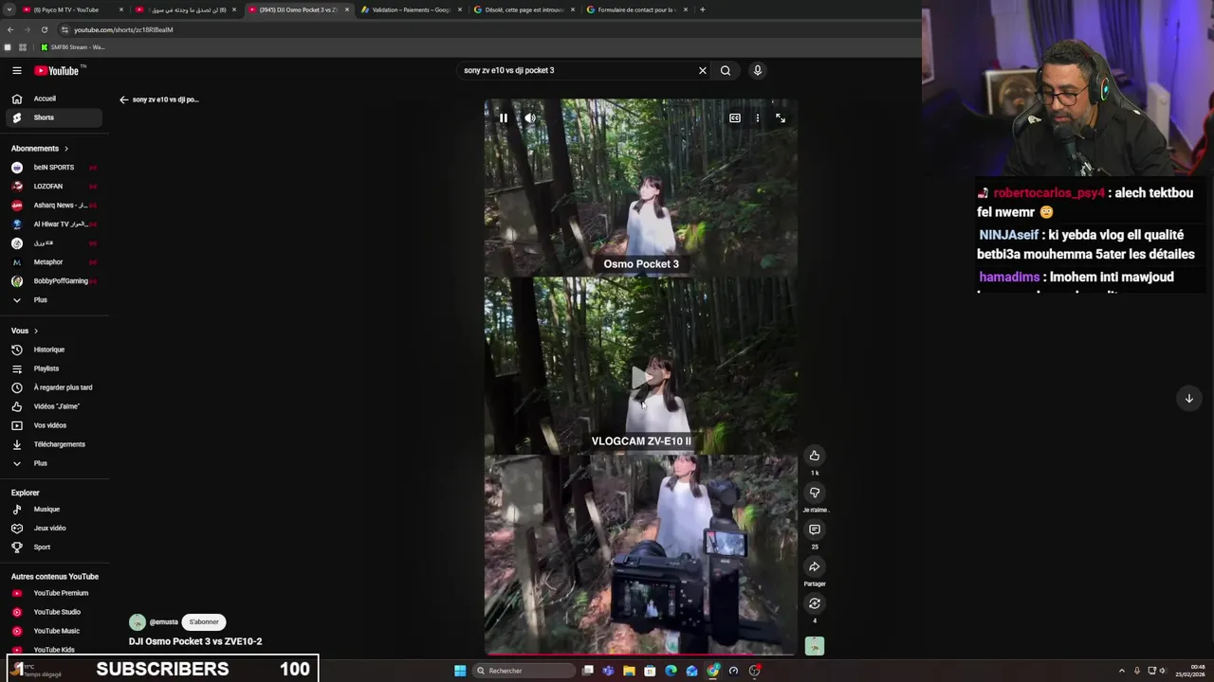Dislike the Short
Viewport: 1214px width, 682px height.
[x=815, y=493]
